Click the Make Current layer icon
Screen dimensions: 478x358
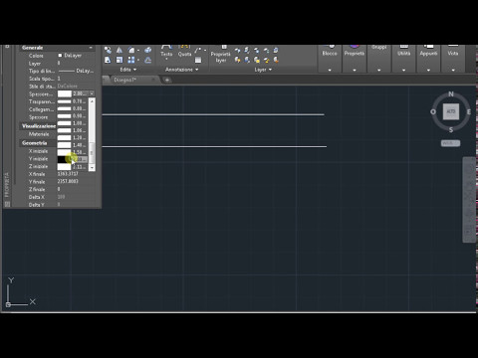[x=276, y=50]
